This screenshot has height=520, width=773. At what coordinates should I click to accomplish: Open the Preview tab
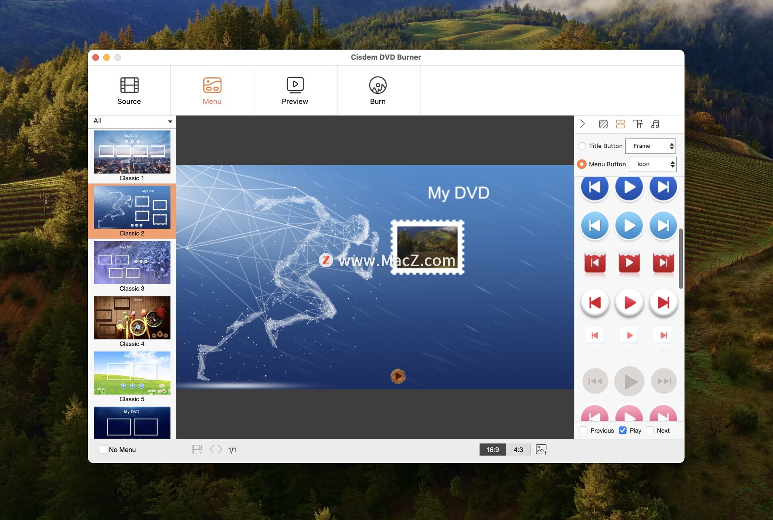click(295, 91)
